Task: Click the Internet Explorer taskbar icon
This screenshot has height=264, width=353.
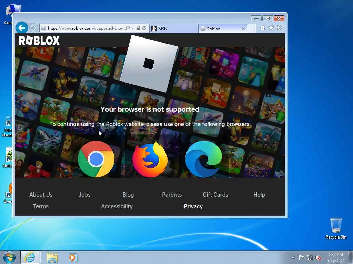Action: click(30, 257)
